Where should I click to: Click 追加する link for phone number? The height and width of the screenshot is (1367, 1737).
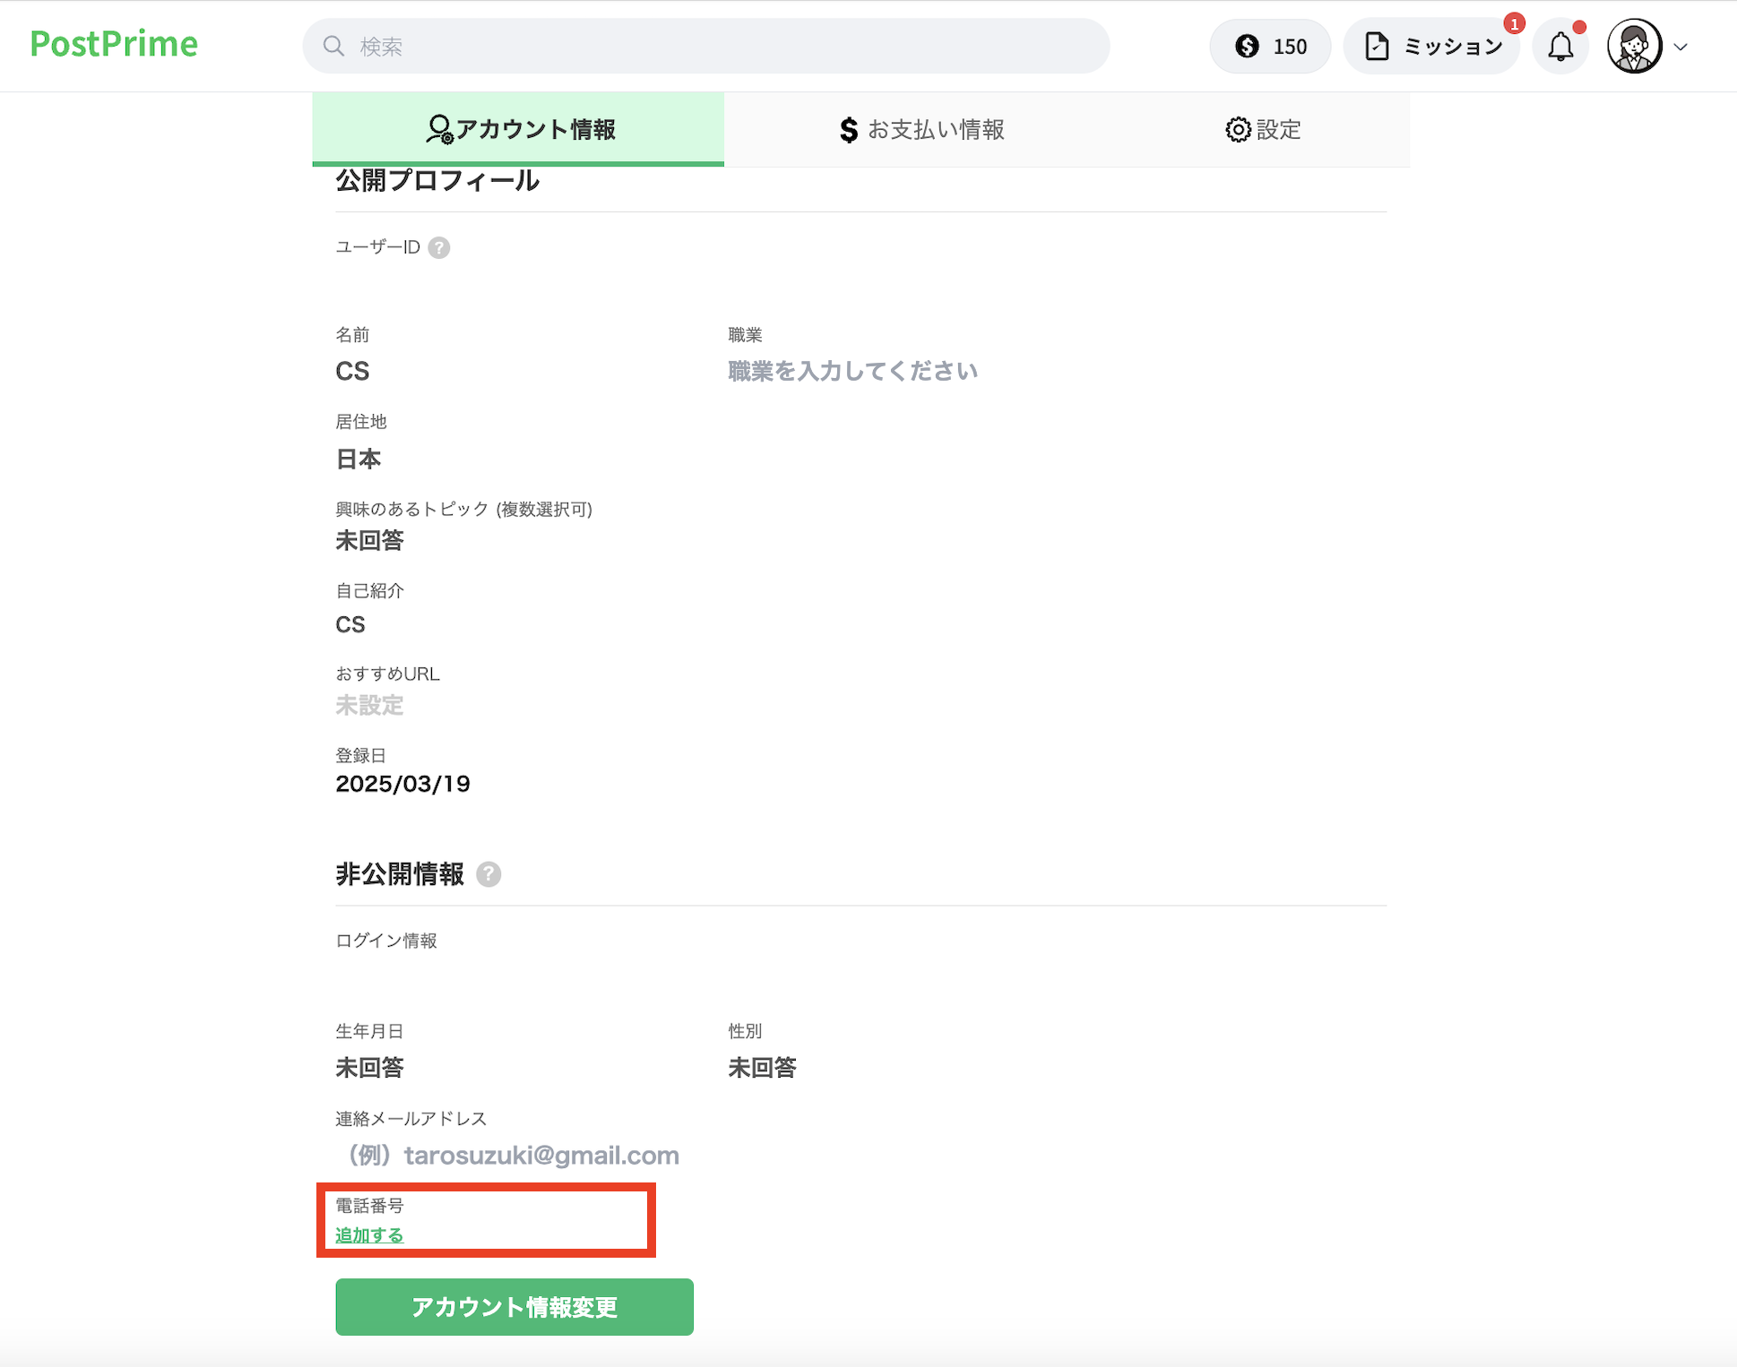tap(369, 1235)
